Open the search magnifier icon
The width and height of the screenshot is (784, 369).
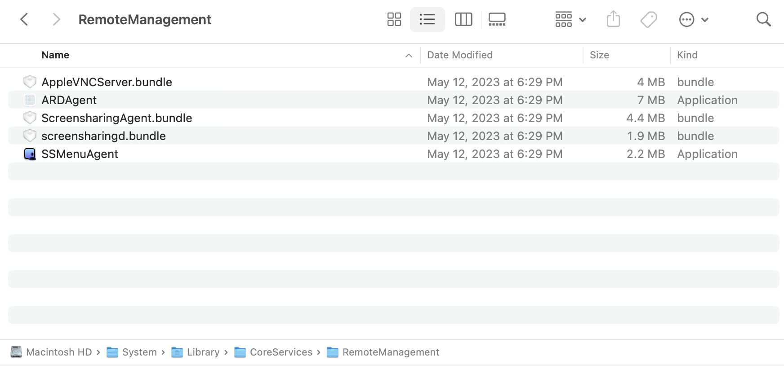tap(763, 20)
